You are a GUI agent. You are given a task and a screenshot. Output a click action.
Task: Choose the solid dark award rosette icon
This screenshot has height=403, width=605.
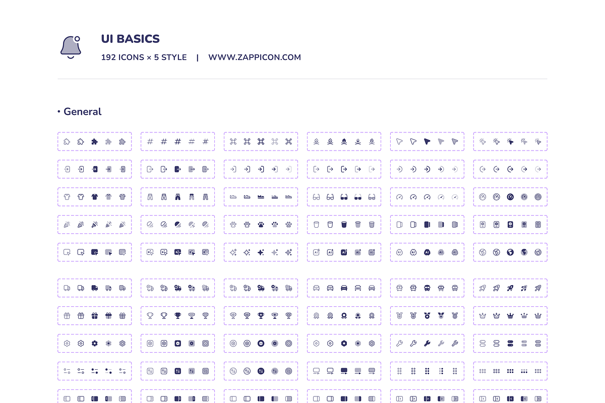[x=344, y=316]
